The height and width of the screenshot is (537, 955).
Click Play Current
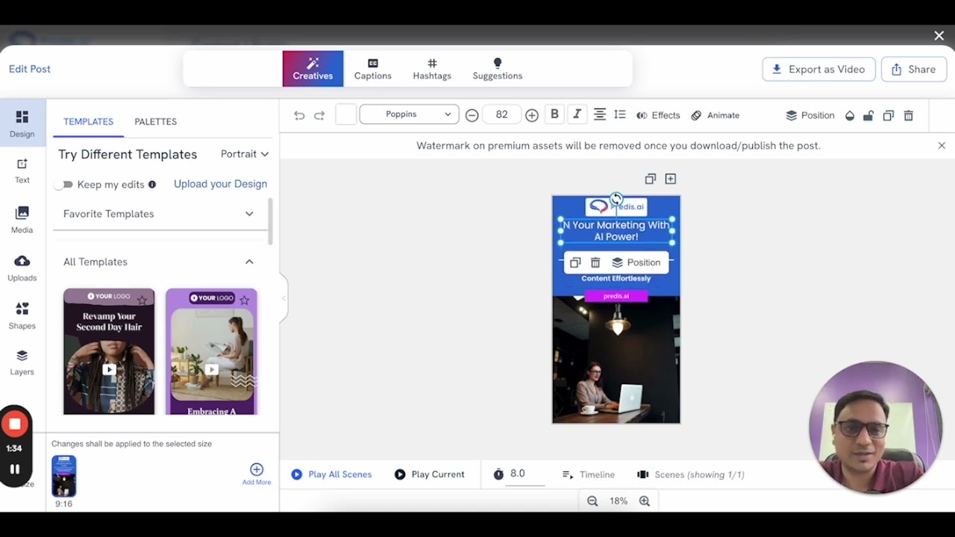(x=429, y=474)
